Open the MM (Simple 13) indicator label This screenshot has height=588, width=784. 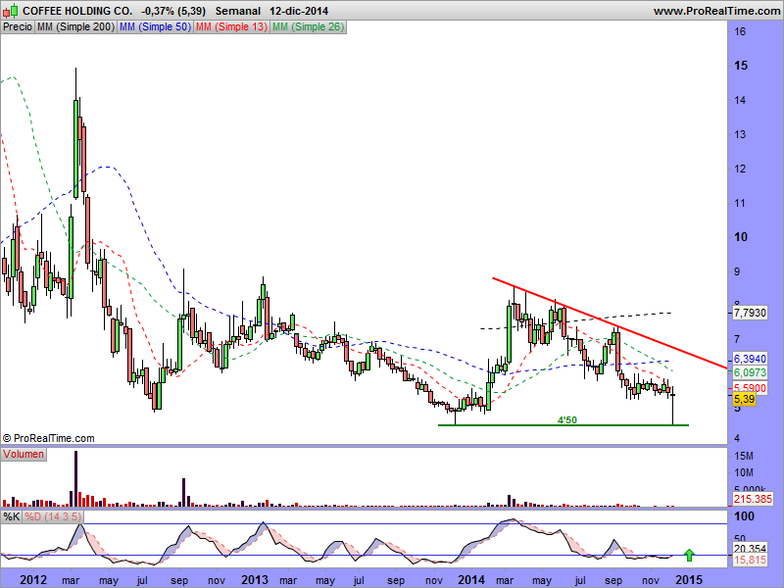231,27
